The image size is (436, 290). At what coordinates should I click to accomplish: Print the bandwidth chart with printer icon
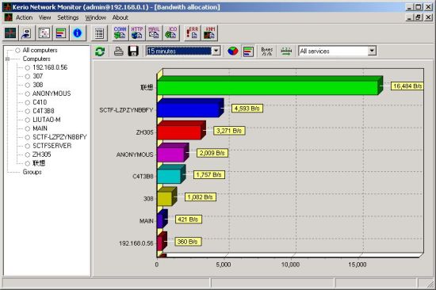118,52
